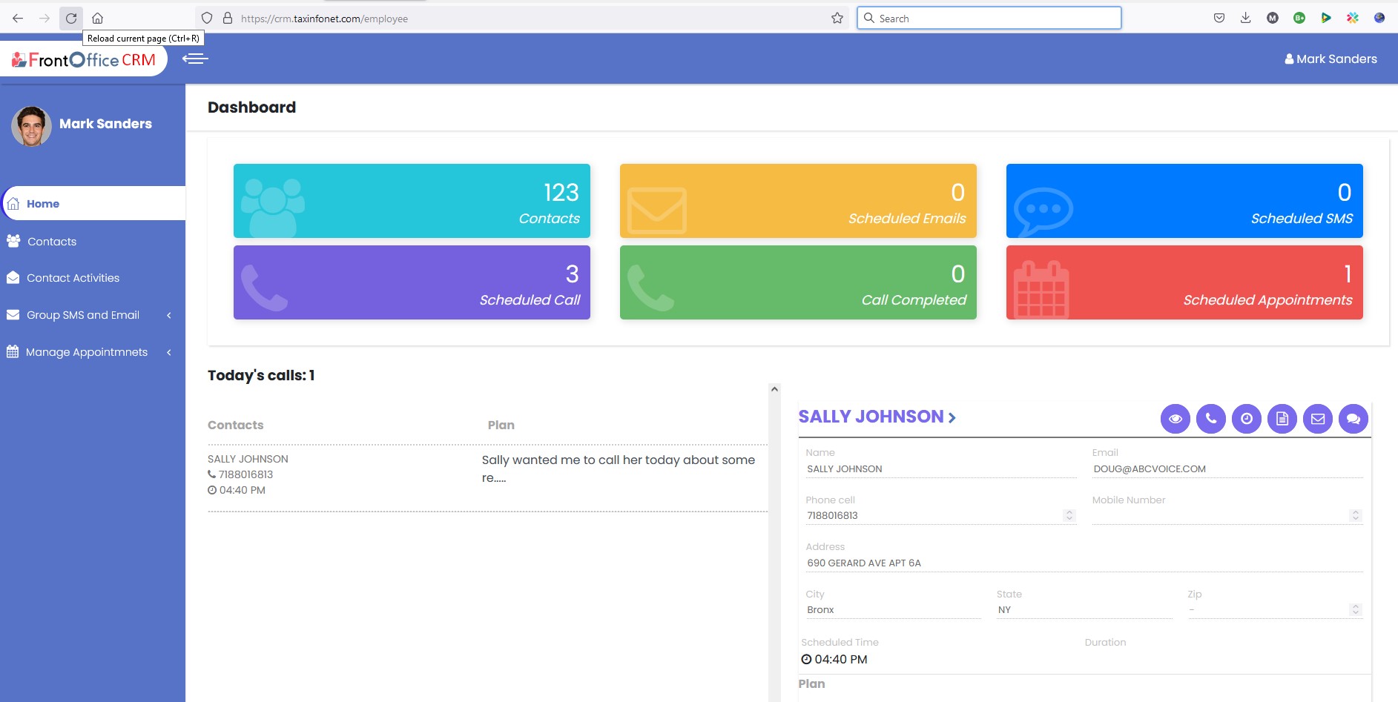Viewport: 1398px width, 702px height.
Task: Go to Contact Activities in sidebar
Action: (73, 278)
